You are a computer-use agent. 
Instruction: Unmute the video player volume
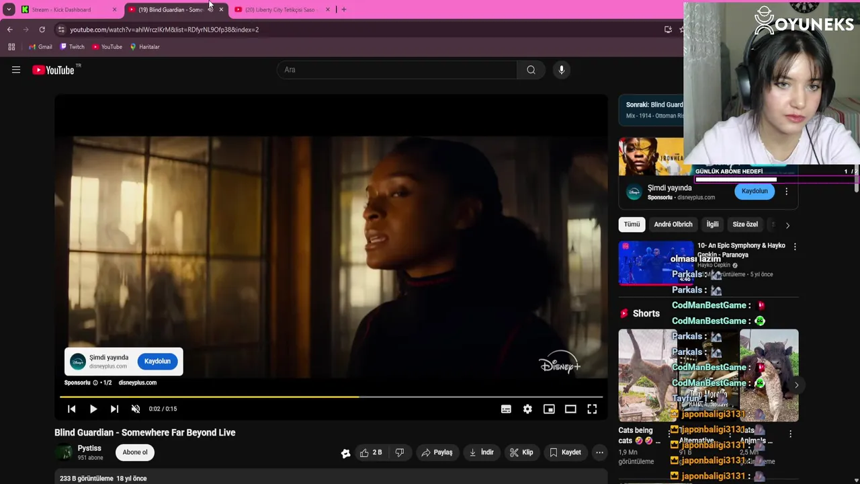136,409
